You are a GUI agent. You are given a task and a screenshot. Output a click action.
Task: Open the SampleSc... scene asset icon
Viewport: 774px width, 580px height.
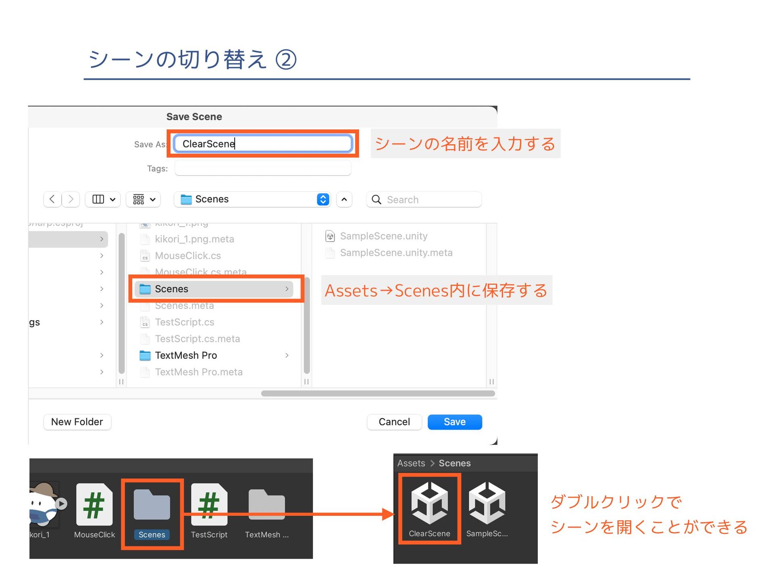tap(487, 504)
